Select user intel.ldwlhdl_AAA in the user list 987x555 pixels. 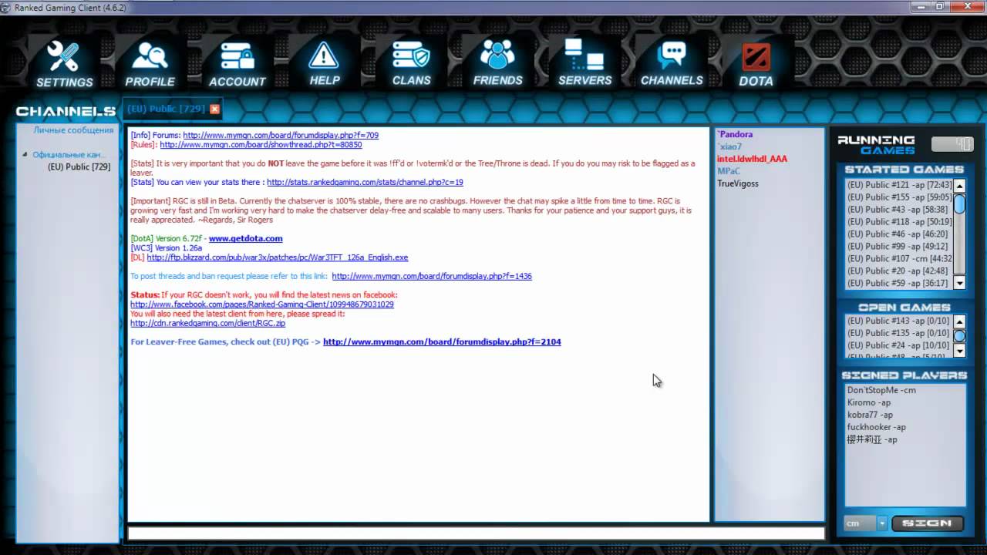point(752,159)
